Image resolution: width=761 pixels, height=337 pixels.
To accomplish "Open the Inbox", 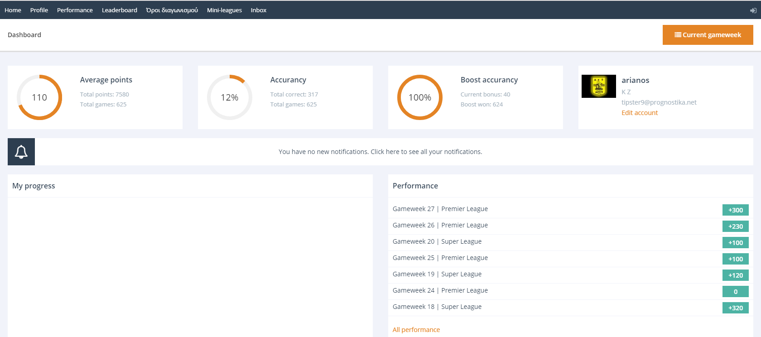I will (258, 10).
